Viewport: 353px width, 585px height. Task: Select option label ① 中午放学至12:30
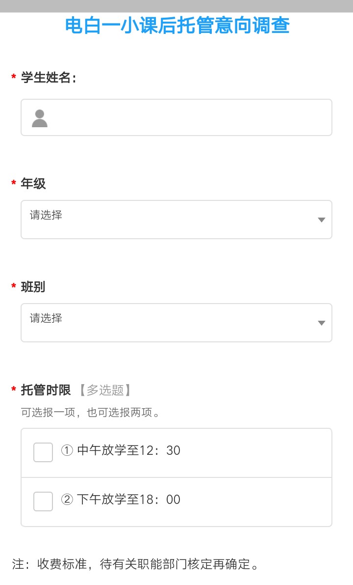[121, 450]
